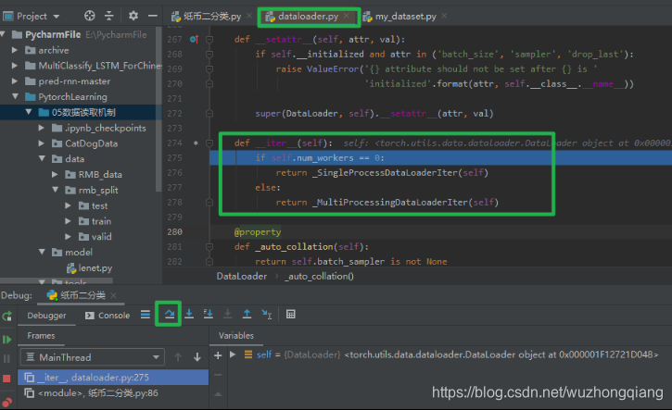Collapse the rmb_split folder
The height and width of the screenshot is (410, 672).
56,190
